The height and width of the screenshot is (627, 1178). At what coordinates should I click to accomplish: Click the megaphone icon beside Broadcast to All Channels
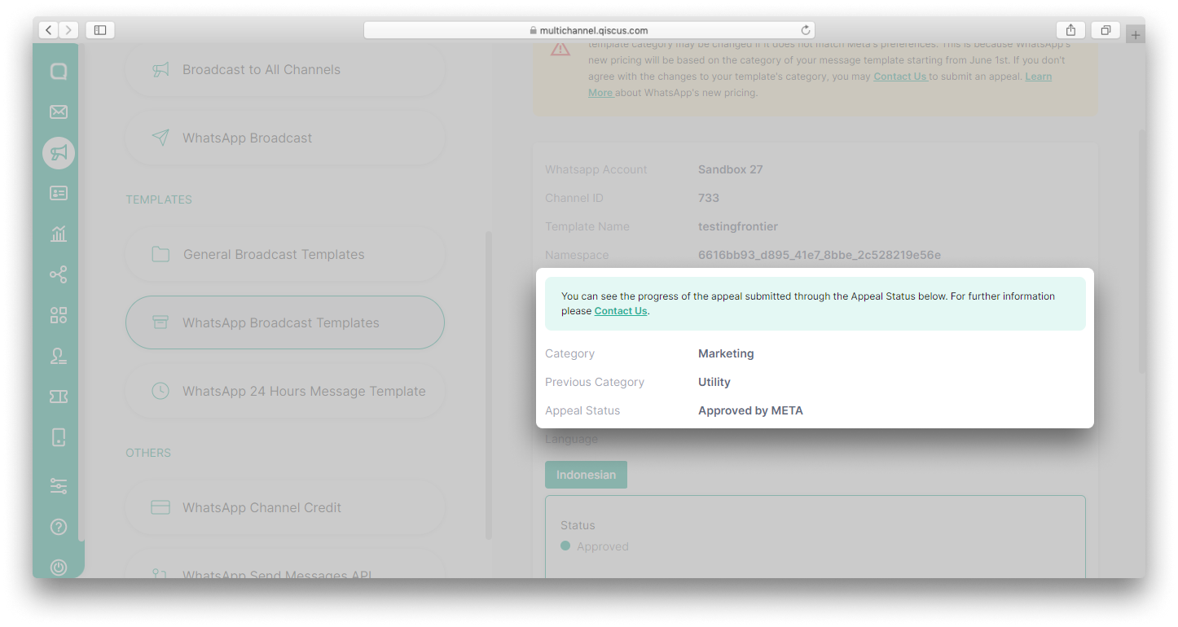160,70
